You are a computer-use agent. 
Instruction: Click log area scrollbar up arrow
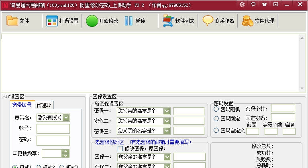302,38
